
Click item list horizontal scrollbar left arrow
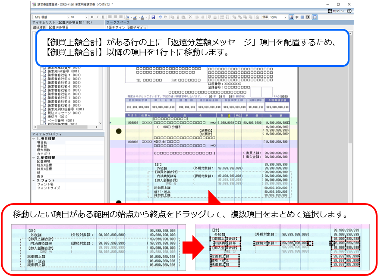tap(35, 127)
